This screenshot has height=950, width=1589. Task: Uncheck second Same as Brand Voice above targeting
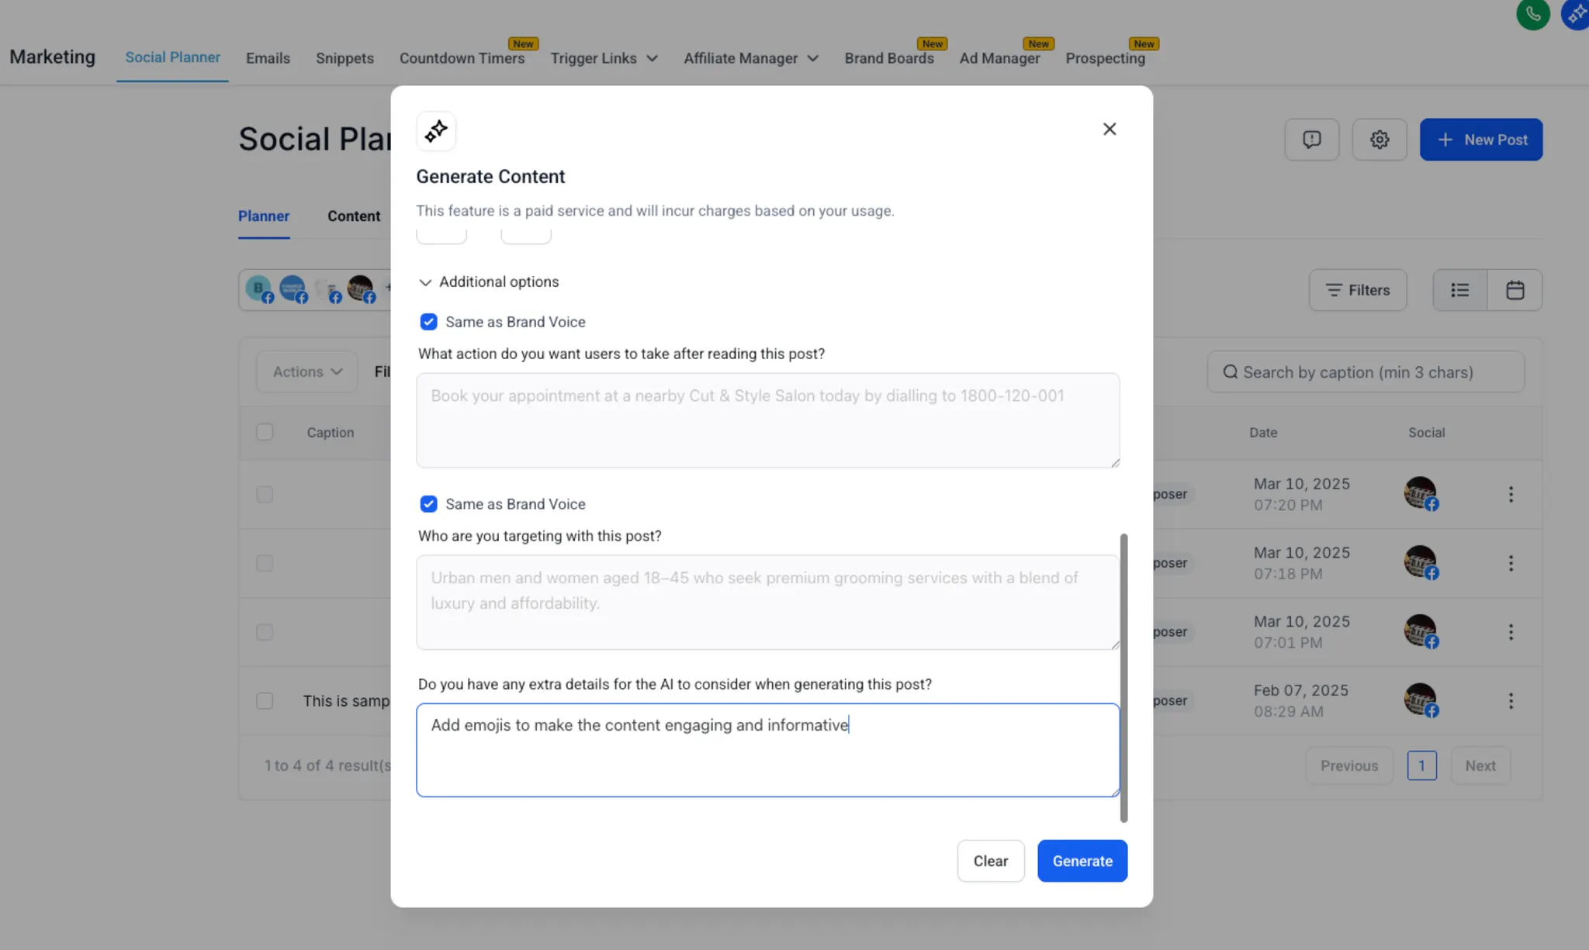coord(428,504)
